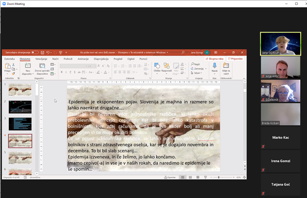This screenshot has height=198, width=307.
Task: Open Ideje za načrt designer pane
Action: pyautogui.click(x=226, y=68)
